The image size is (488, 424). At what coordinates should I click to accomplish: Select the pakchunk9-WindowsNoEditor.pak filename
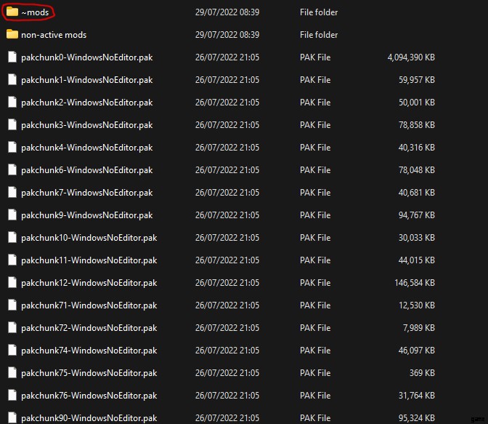pyautogui.click(x=86, y=215)
